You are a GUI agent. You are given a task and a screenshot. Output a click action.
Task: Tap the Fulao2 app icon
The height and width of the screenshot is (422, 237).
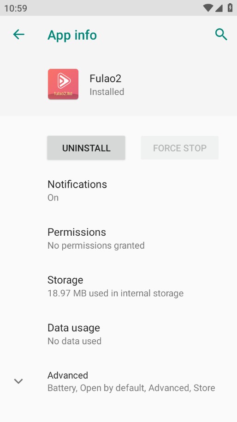coord(63,84)
